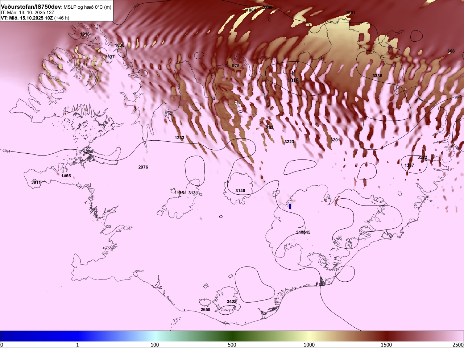Select the 2300 height label

(x=268, y=7)
